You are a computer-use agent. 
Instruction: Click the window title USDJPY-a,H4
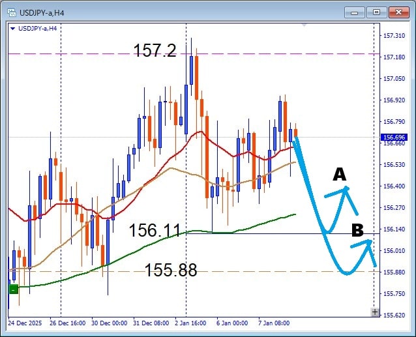(42, 13)
